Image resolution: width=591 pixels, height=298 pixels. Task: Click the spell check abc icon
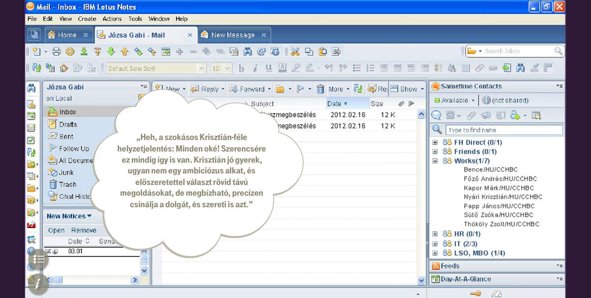(x=534, y=68)
